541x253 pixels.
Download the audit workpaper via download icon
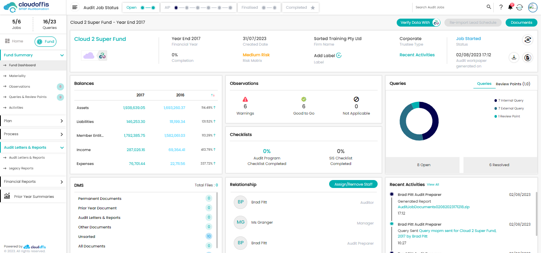click(514, 57)
